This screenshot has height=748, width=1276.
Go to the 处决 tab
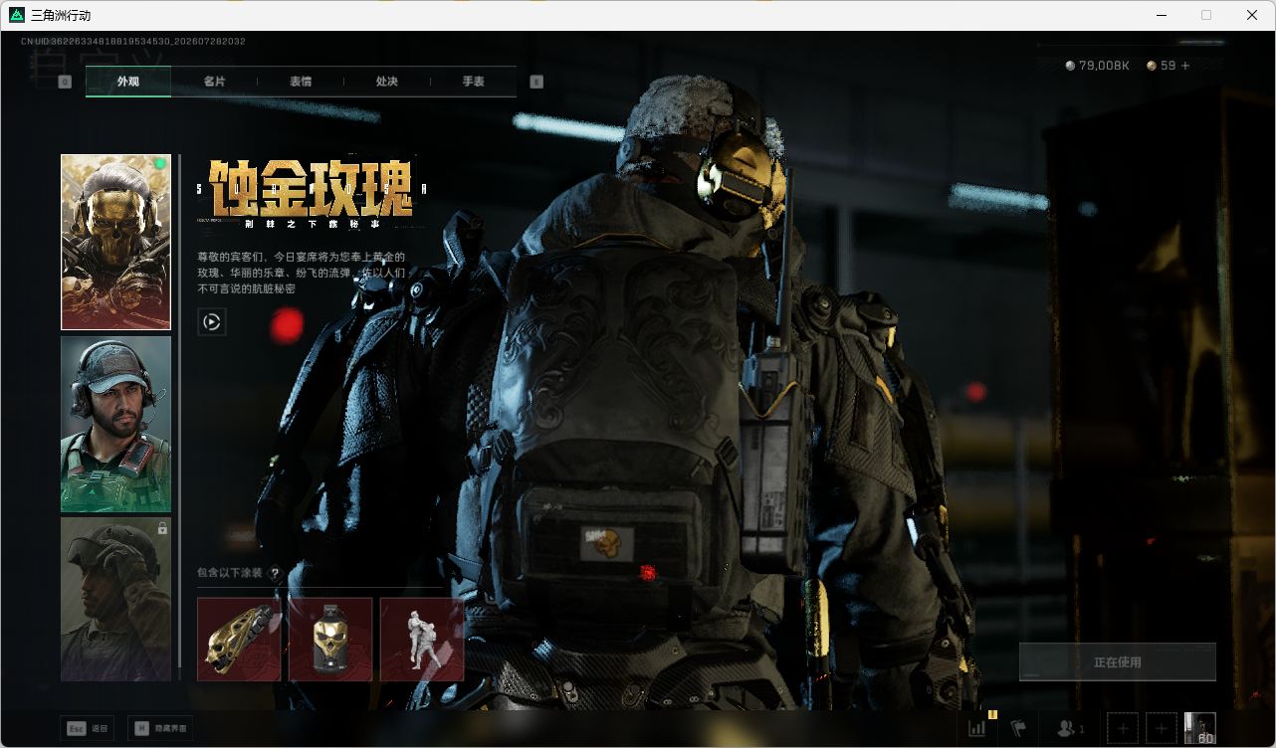click(x=387, y=82)
